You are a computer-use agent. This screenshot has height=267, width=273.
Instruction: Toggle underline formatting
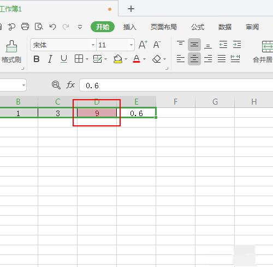click(64, 59)
